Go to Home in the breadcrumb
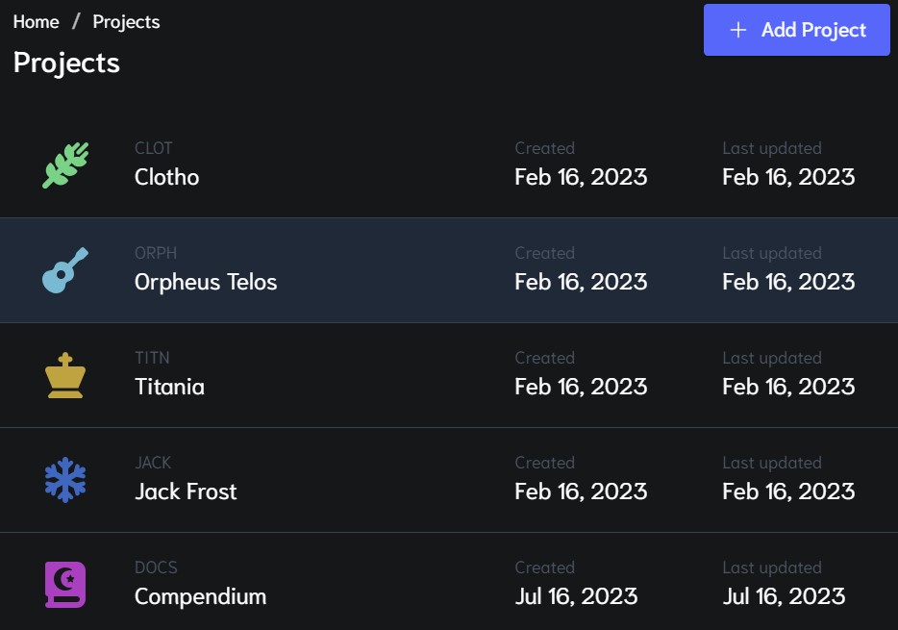The image size is (898, 630). point(37,21)
